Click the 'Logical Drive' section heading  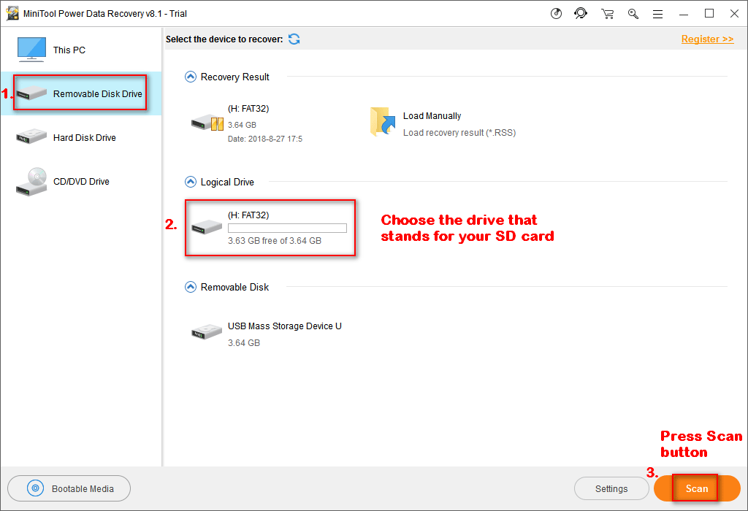[227, 182]
